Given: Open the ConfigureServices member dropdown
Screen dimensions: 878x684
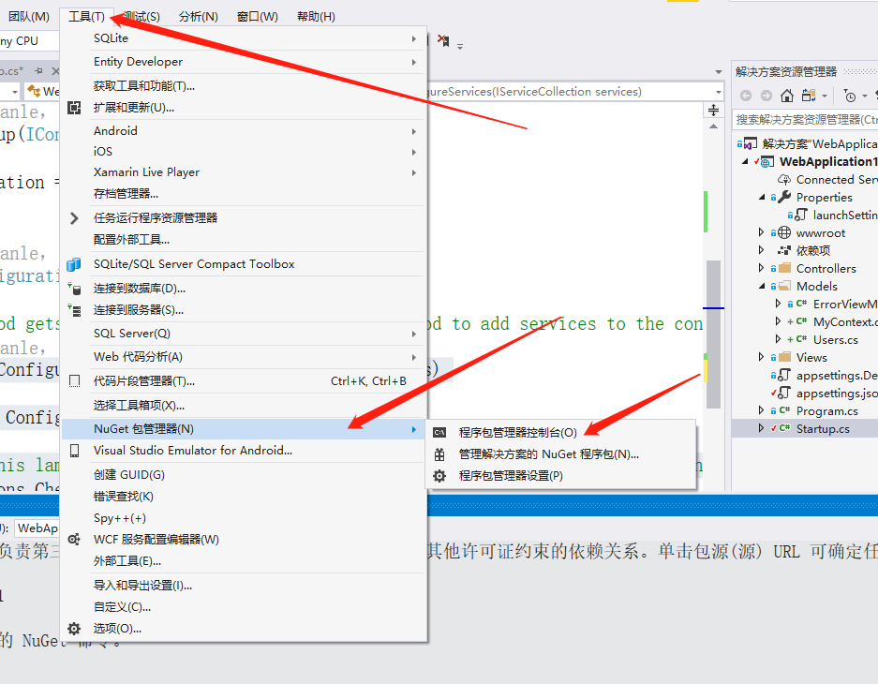Looking at the screenshot, I should tap(719, 92).
